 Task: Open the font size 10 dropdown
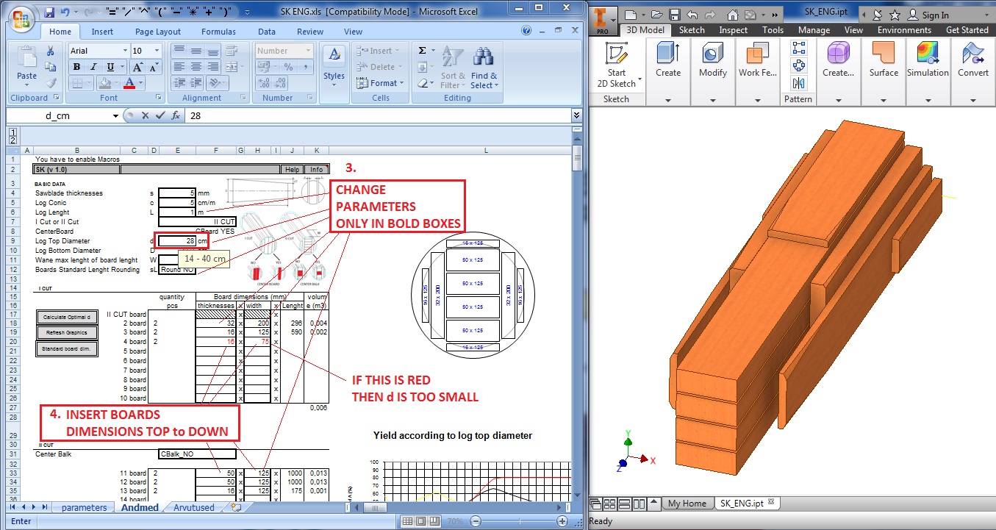(x=157, y=51)
